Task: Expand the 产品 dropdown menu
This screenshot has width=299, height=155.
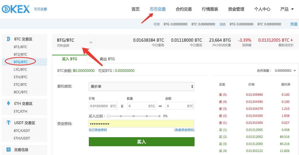Action: (x=287, y=9)
